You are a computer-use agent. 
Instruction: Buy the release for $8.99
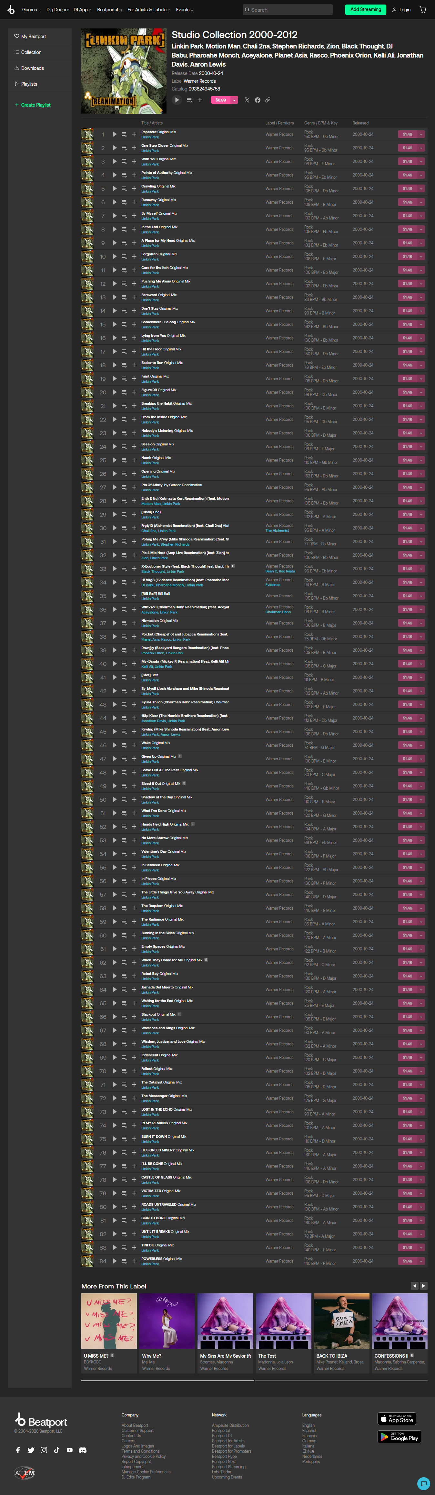[221, 100]
